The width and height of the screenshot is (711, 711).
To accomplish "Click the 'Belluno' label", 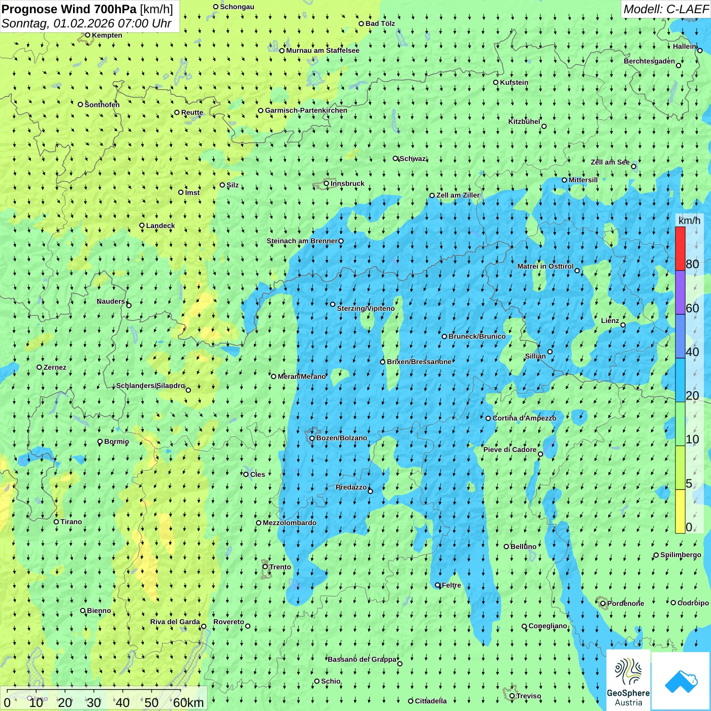I will click(x=523, y=546).
